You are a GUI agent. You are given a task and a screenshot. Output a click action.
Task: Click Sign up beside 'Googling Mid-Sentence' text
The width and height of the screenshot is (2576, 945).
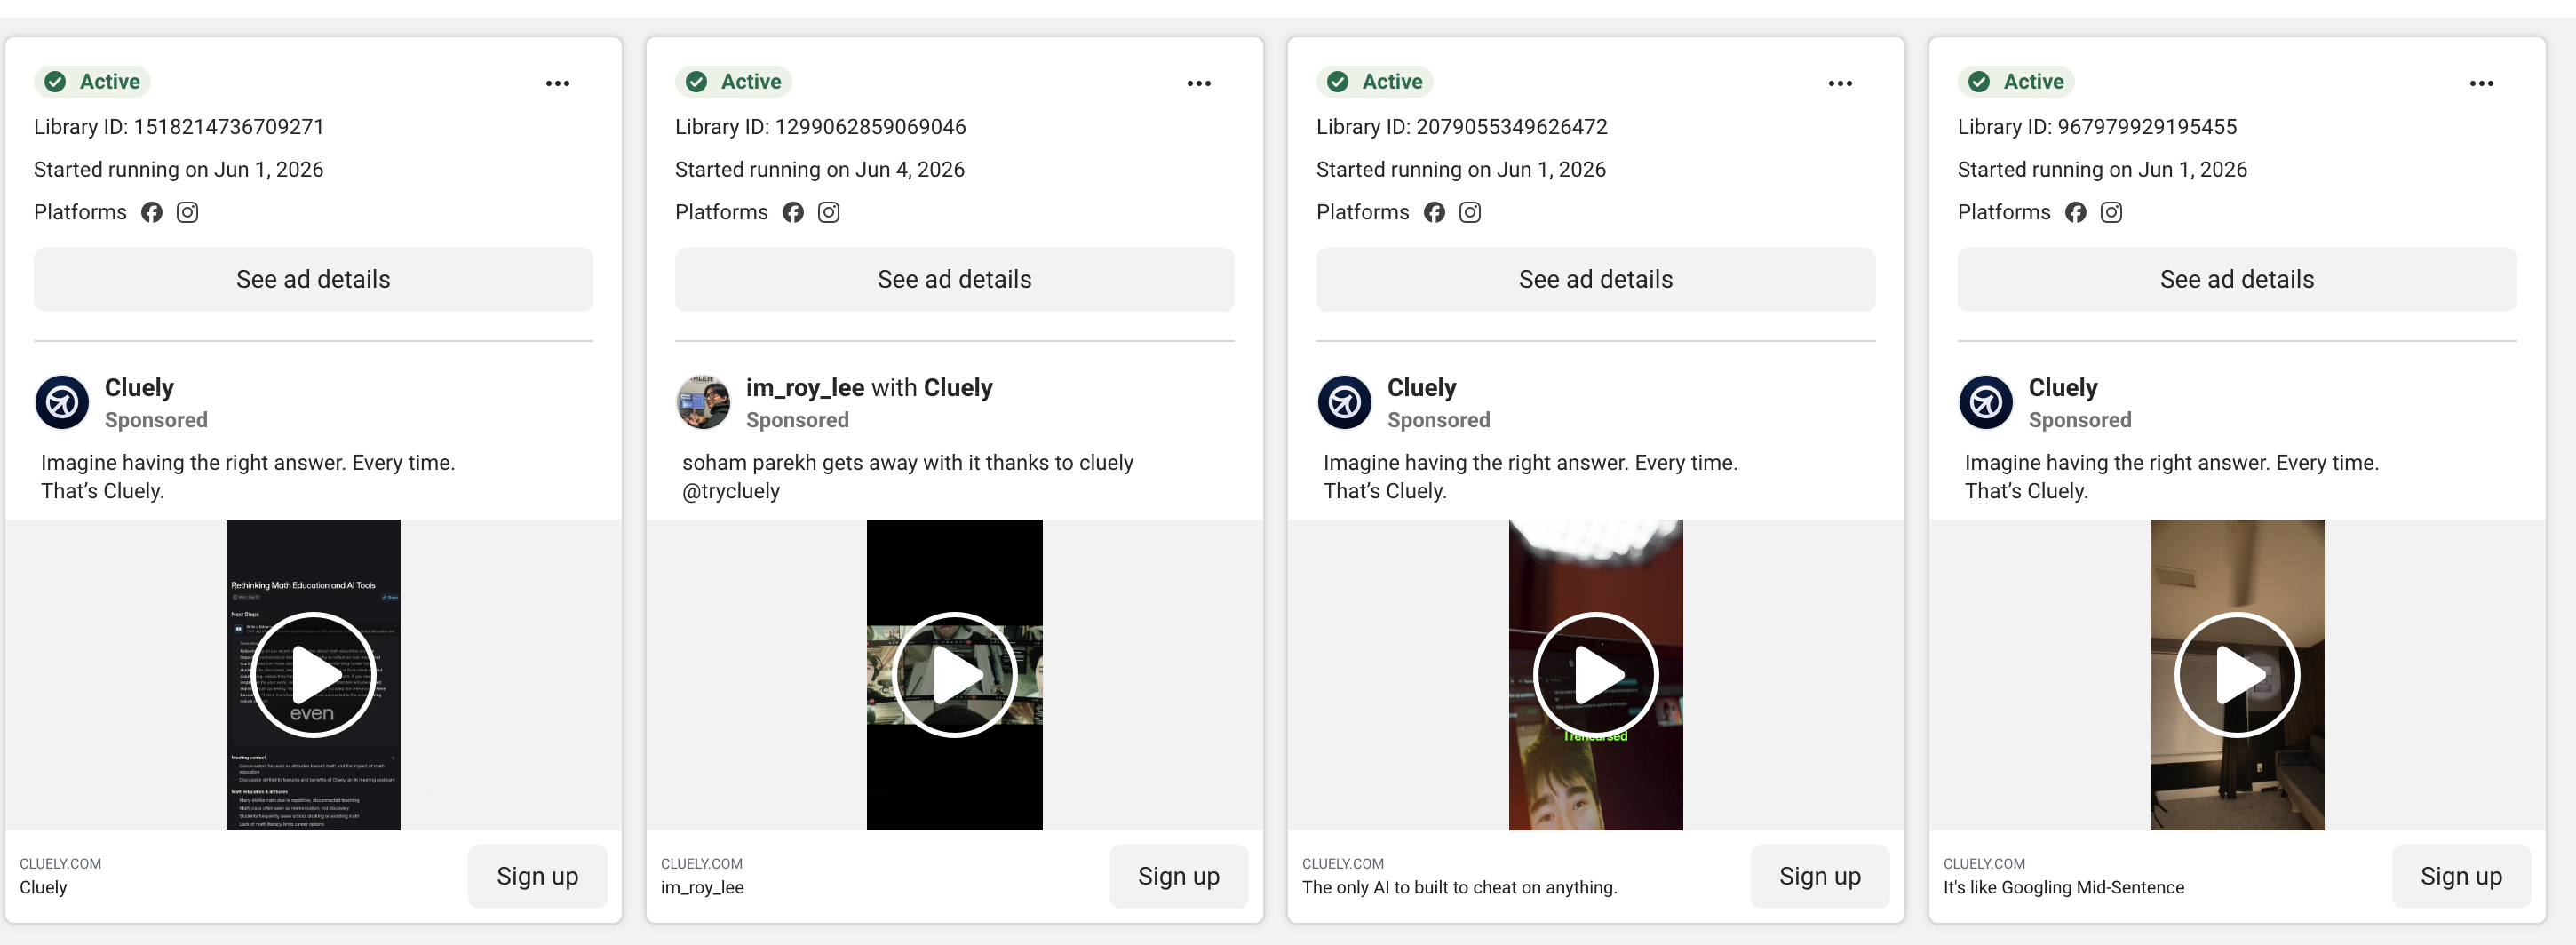[2461, 877]
